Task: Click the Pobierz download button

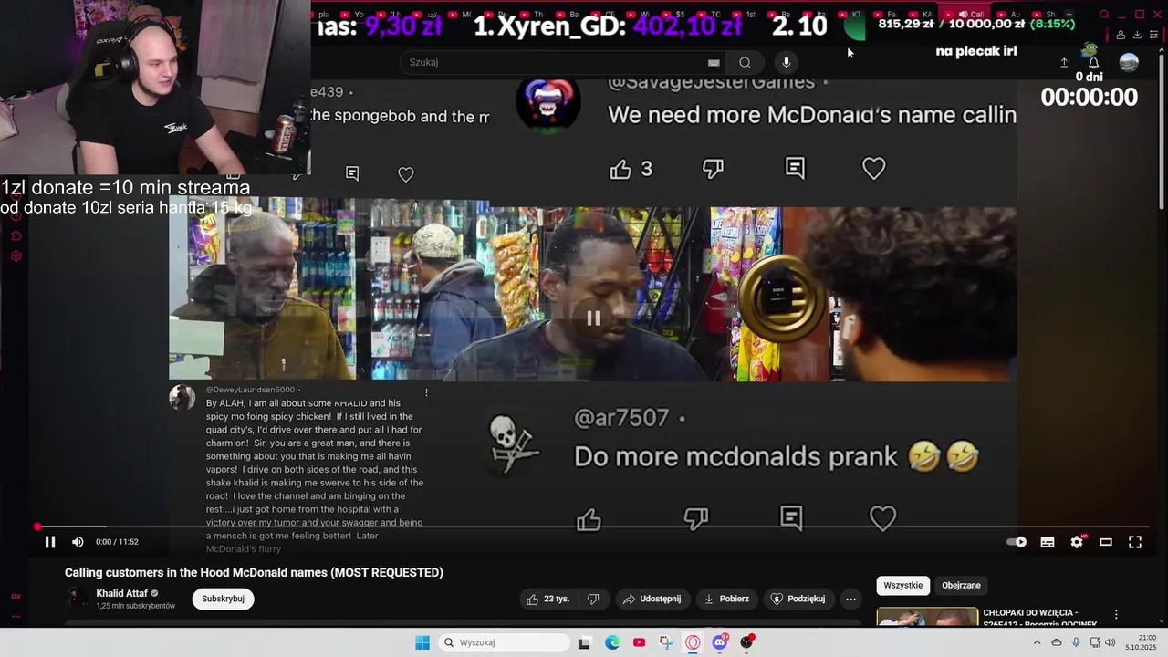Action: coord(727,599)
